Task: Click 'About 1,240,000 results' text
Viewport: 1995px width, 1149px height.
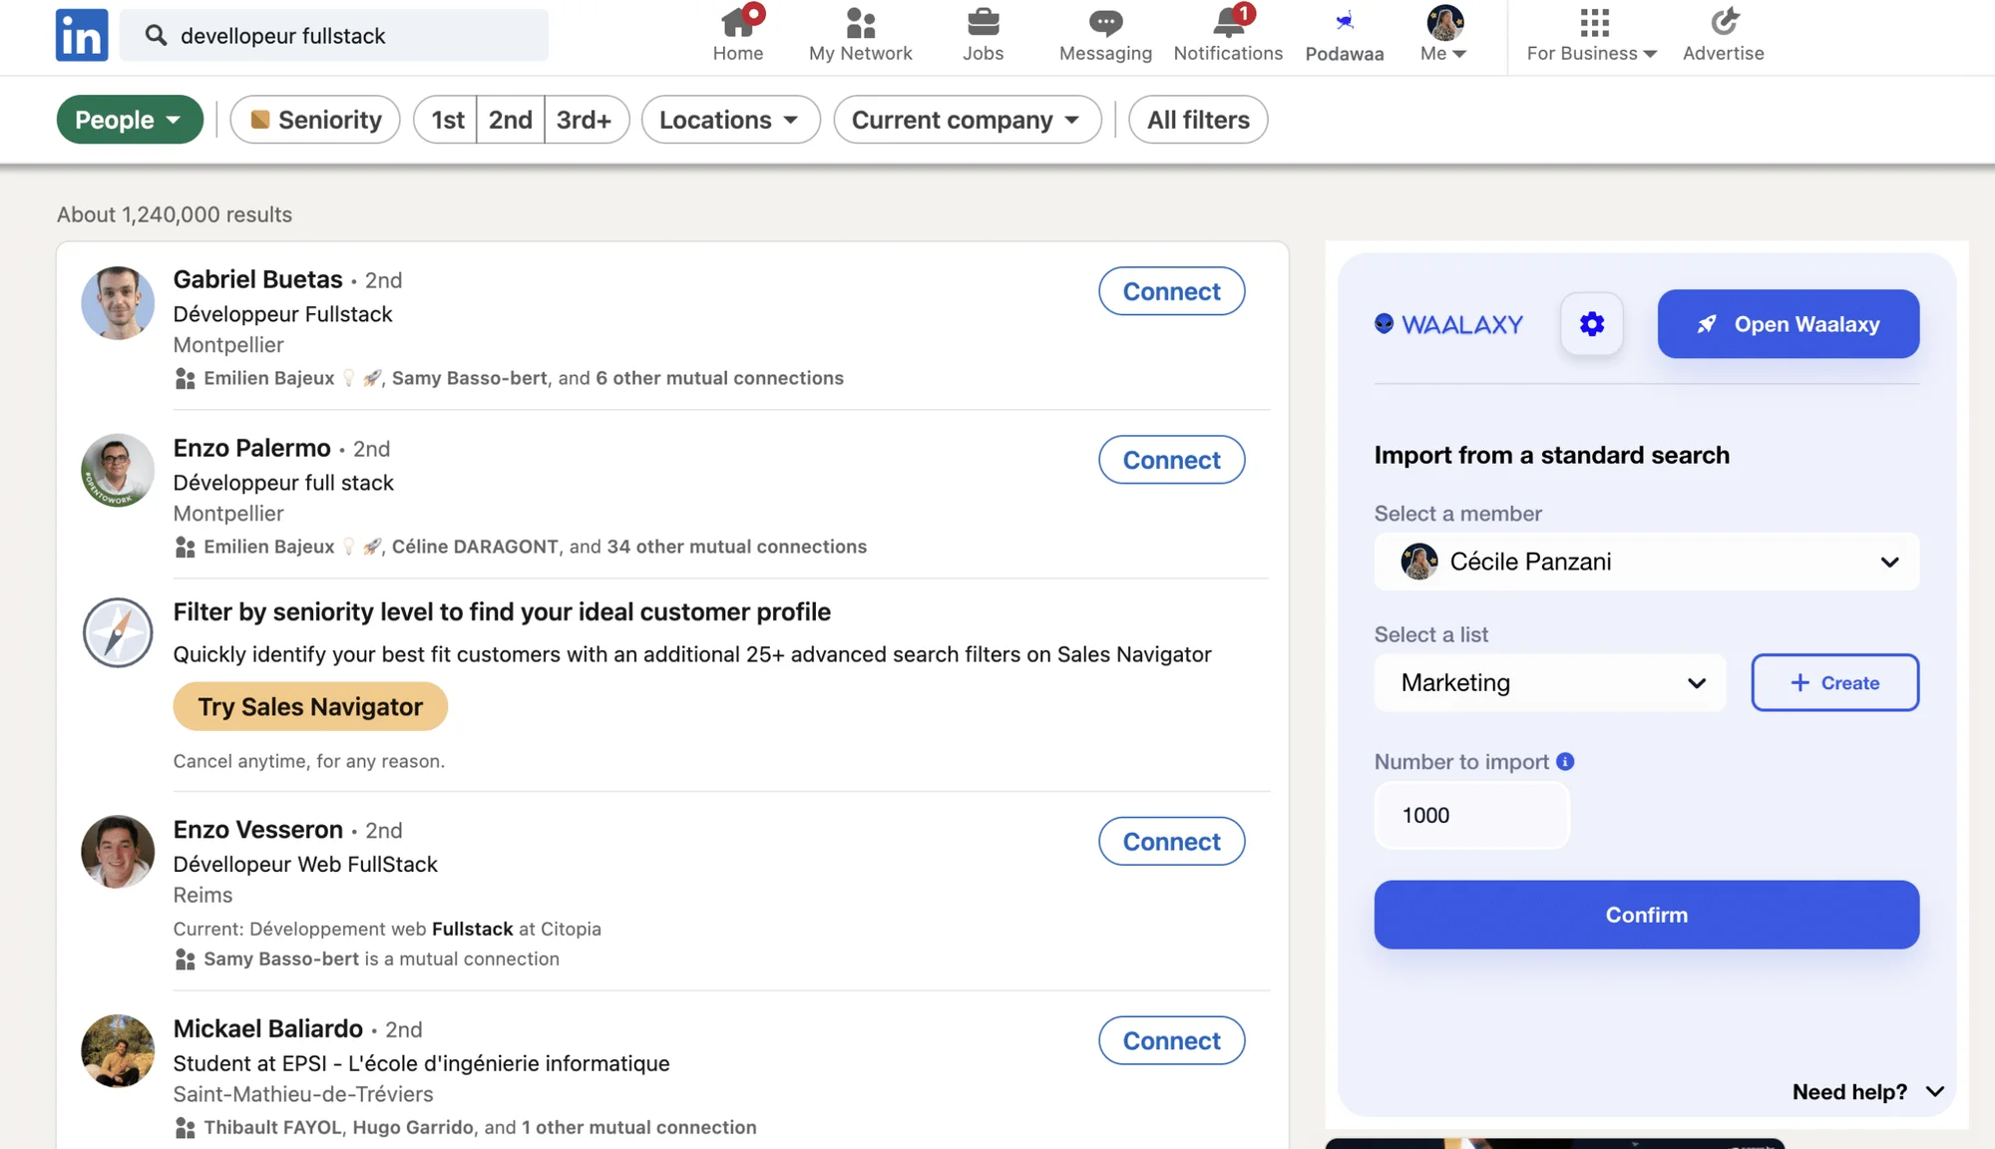Action: pyautogui.click(x=175, y=214)
